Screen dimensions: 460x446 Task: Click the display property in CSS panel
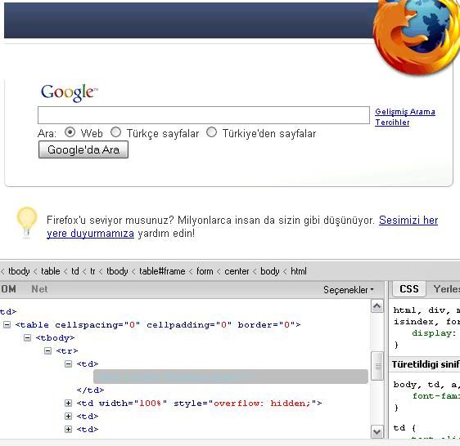click(434, 333)
